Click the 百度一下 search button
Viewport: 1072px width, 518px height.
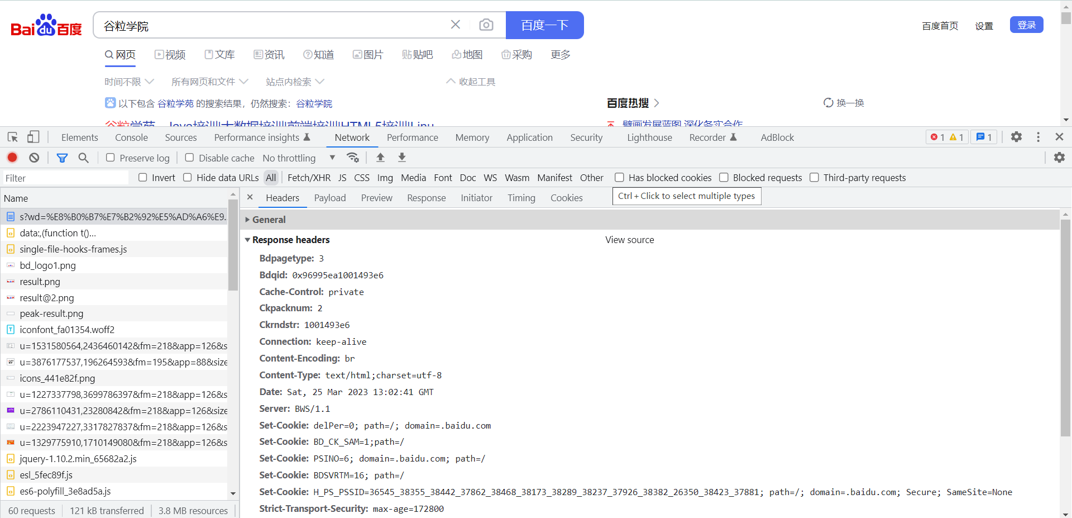(544, 25)
